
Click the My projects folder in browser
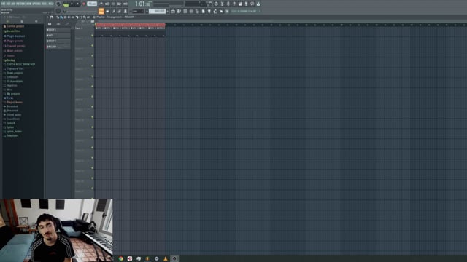coord(13,94)
